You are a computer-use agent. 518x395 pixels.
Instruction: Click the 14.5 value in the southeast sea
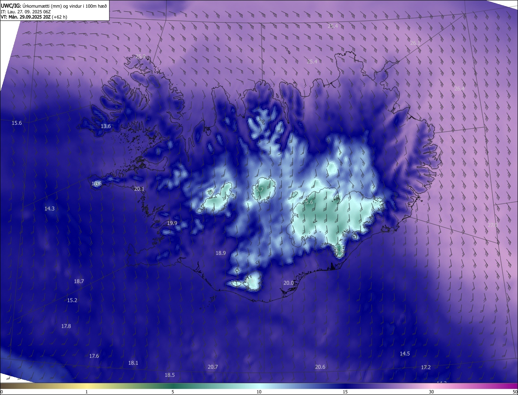pos(405,353)
